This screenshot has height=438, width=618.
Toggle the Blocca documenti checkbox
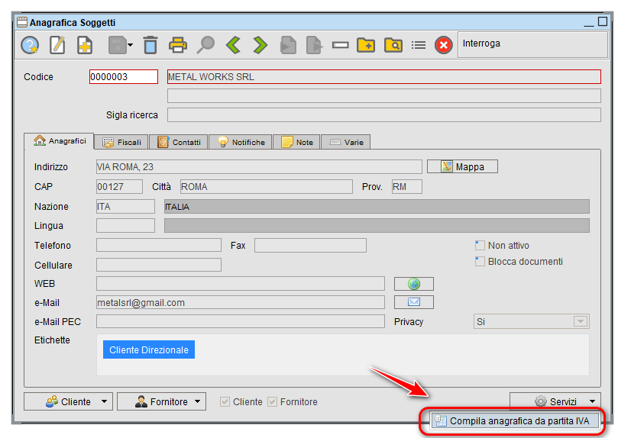[480, 262]
